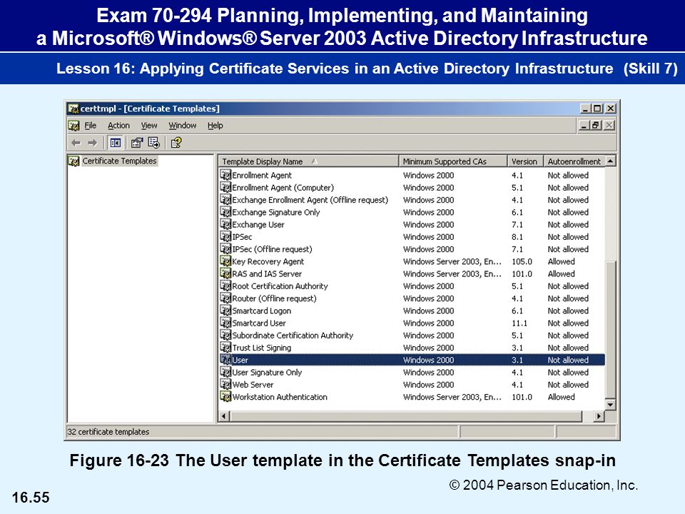Viewport: 685px width, 514px height.
Task: Click the Forward arrow toolbar icon
Action: [92, 143]
